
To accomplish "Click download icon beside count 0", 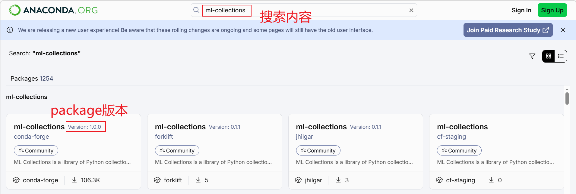I will click(x=491, y=180).
